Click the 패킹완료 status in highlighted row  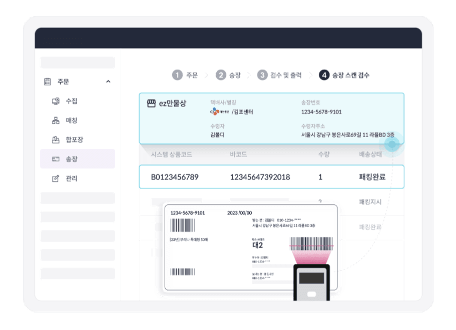[372, 177]
